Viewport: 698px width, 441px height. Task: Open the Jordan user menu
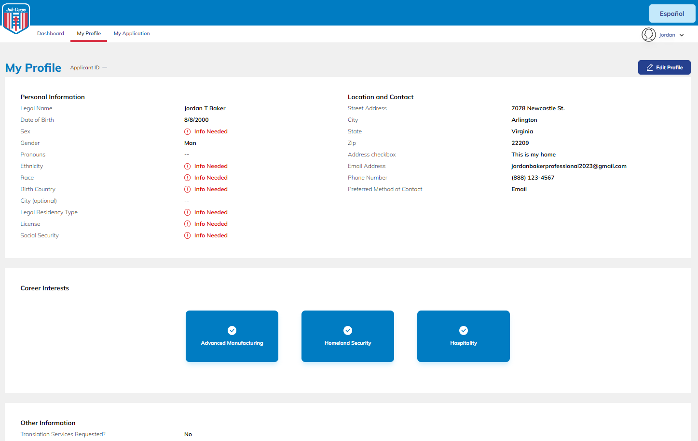[x=667, y=35]
